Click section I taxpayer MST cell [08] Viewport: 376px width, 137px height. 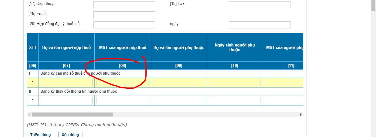pos(122,82)
